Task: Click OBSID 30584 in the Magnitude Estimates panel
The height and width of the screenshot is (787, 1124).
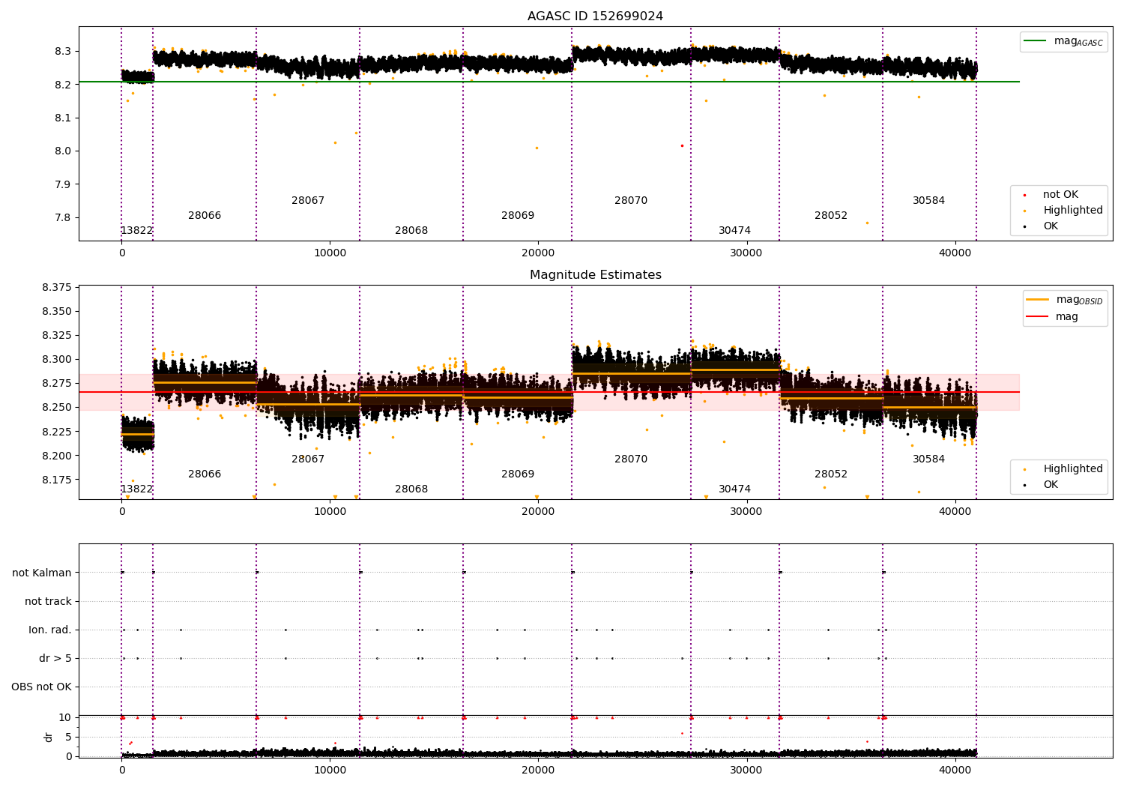Action: pyautogui.click(x=928, y=459)
